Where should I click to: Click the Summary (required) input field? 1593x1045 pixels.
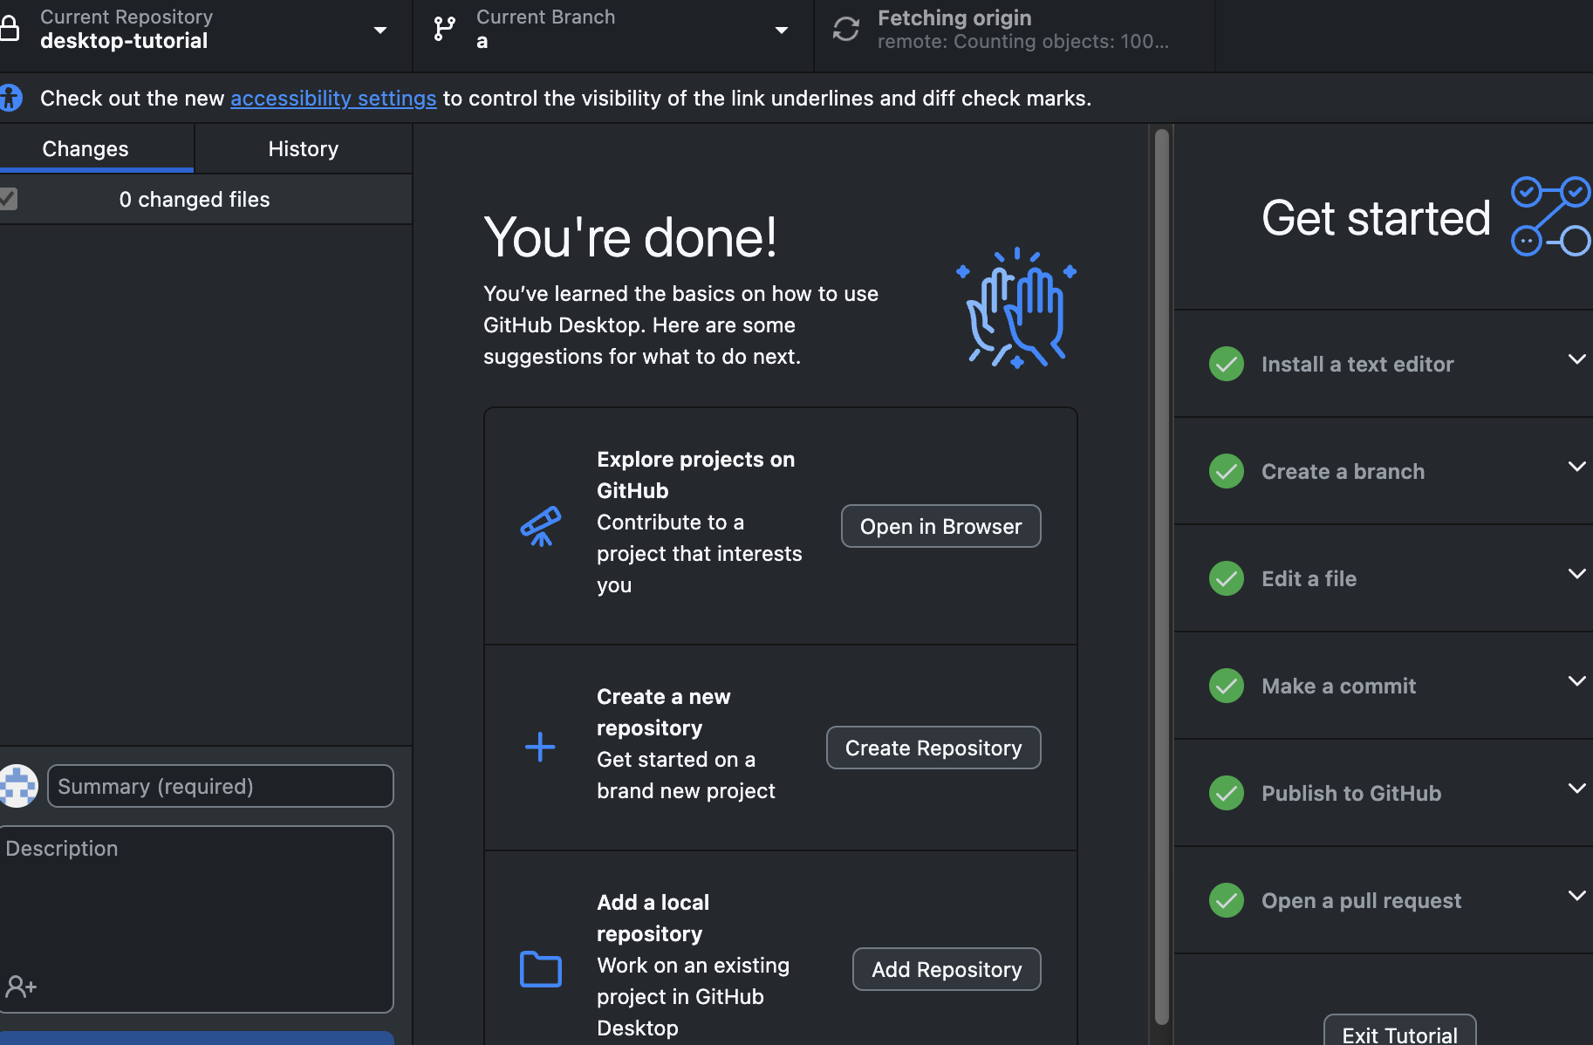(x=221, y=786)
